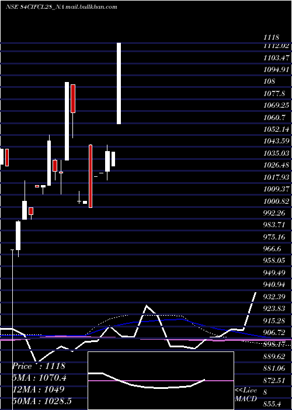Viewport: 292px width, 410px height.
Task: Click the 1077.8 price axis label
Action: pyautogui.click(x=274, y=94)
